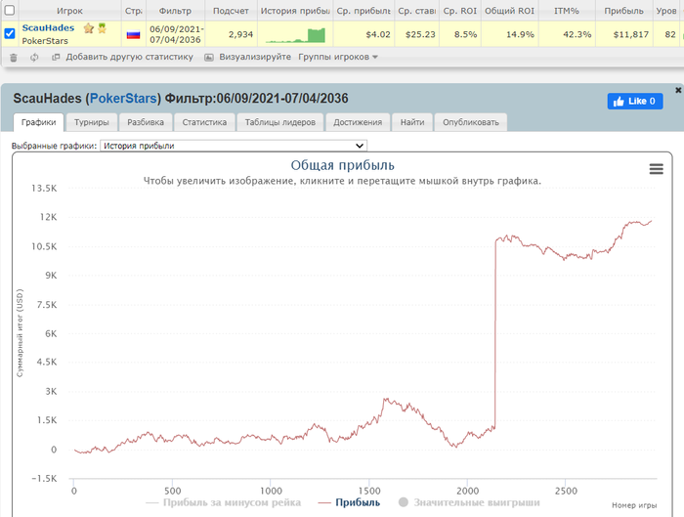Close the ScauHades details panel
The height and width of the screenshot is (517, 684).
(678, 90)
